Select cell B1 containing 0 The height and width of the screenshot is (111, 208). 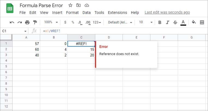click(x=54, y=44)
